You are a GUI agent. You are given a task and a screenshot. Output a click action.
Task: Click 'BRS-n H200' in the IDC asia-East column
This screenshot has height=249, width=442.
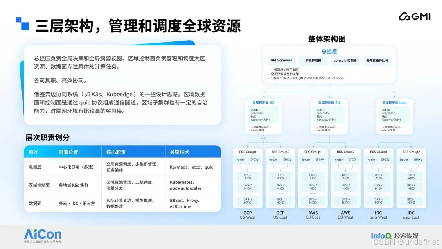tap(411, 201)
